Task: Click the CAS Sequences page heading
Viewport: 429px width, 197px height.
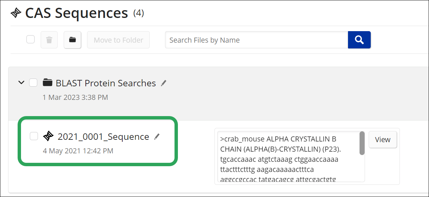Action: point(77,13)
